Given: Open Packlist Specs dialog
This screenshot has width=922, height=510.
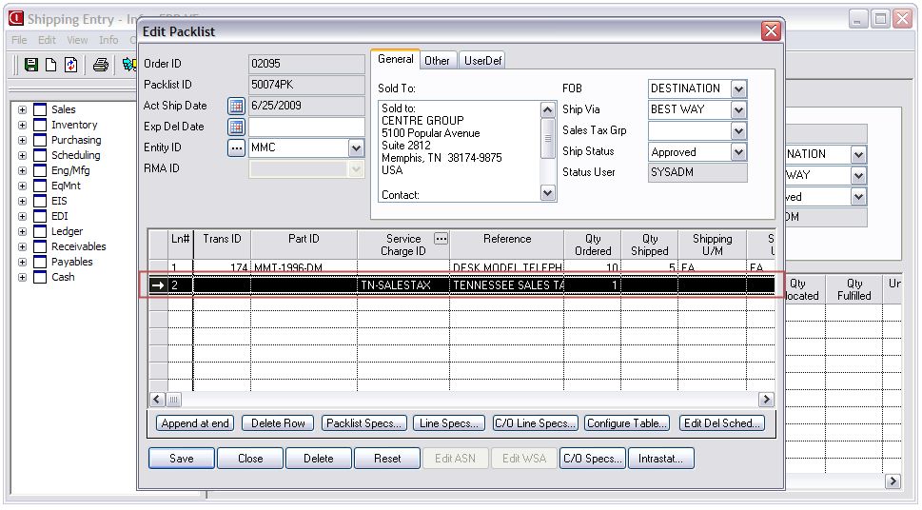Looking at the screenshot, I should 364,423.
